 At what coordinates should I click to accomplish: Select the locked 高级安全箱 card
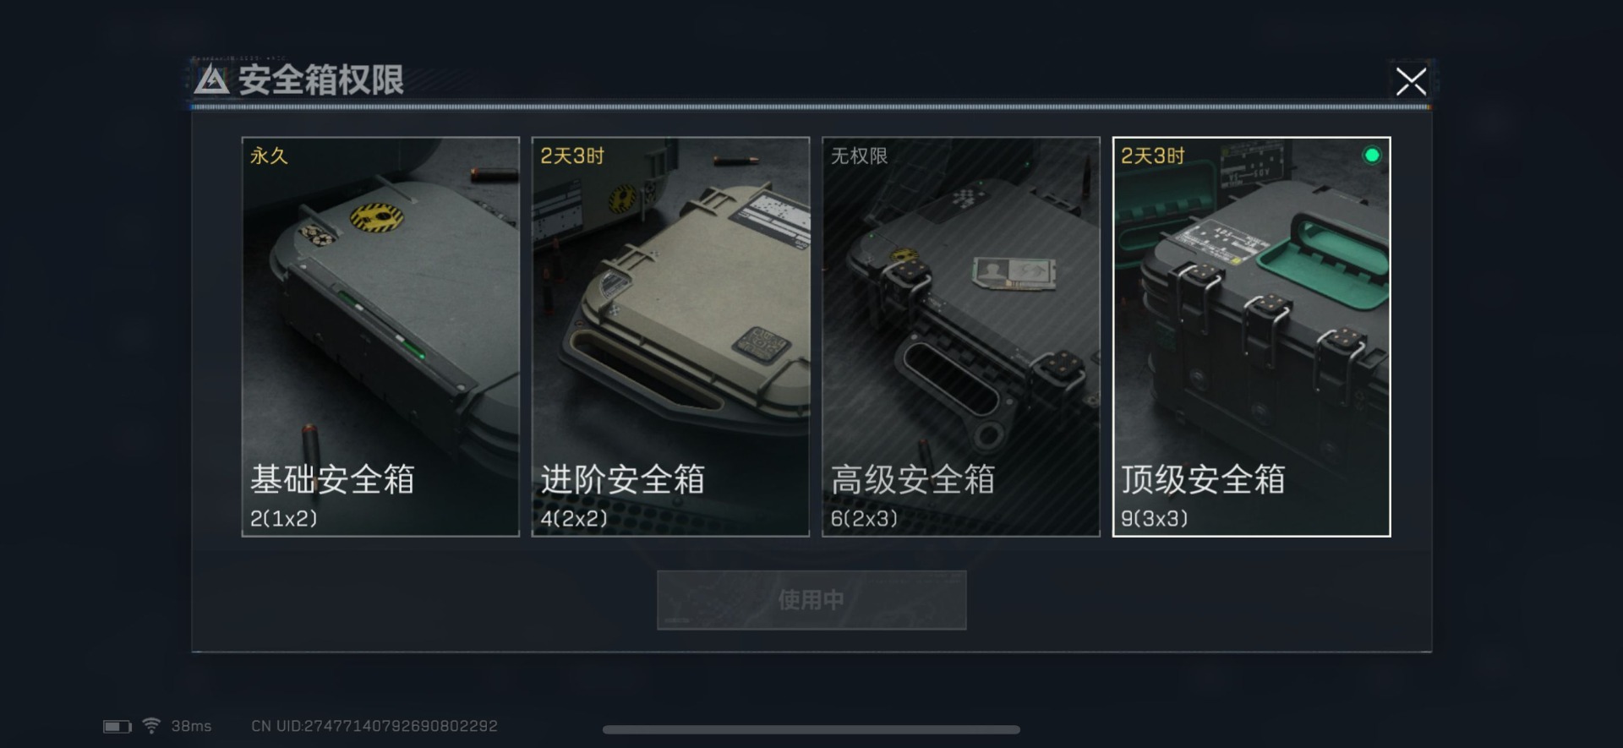coord(961,336)
